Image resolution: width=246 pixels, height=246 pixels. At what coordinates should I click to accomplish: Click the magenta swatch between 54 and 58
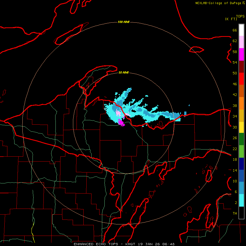241,54
